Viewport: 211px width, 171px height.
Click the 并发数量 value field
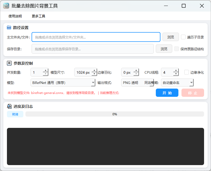click(37, 72)
